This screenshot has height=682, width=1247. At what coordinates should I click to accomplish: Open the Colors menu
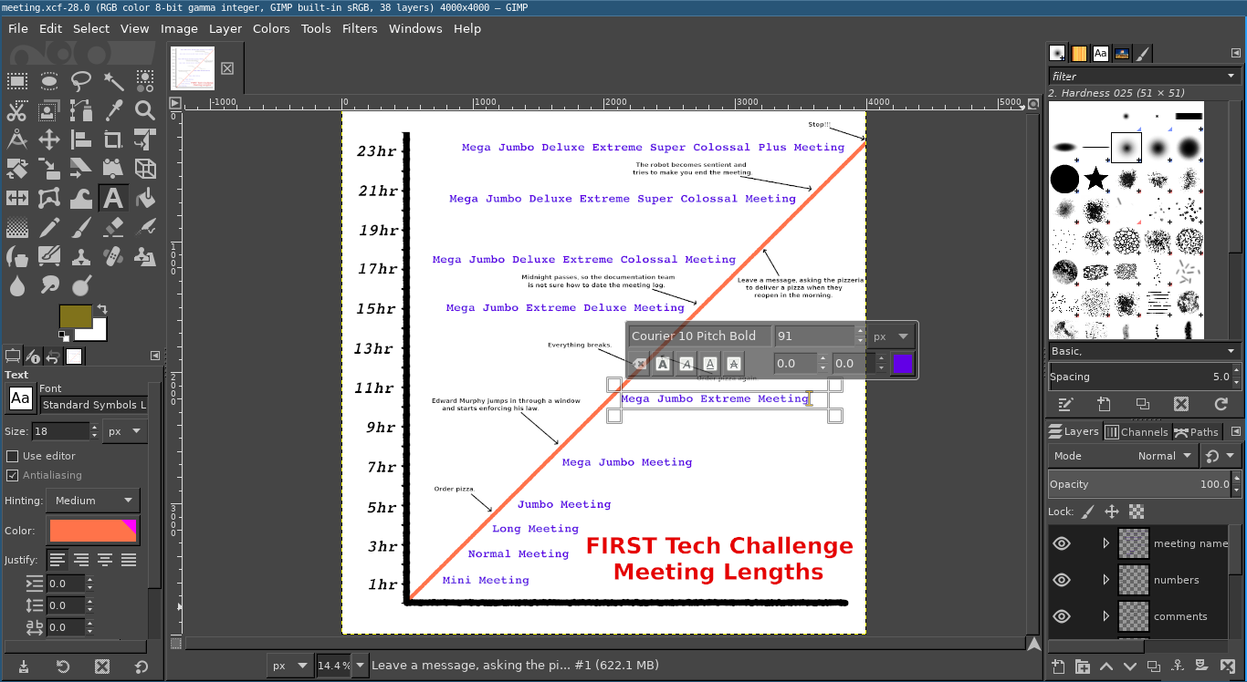pos(271,28)
